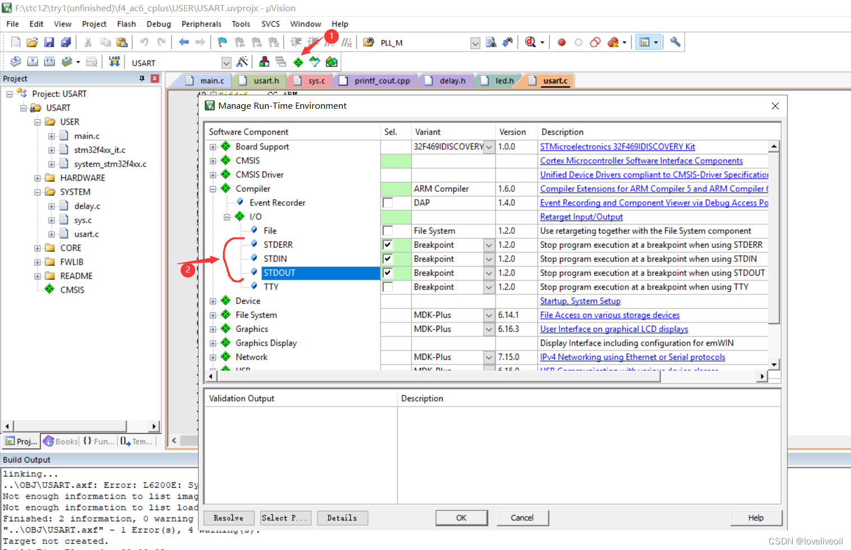Navigate backwards with blue left arrow
Screen dimensions: 851x550
183,42
